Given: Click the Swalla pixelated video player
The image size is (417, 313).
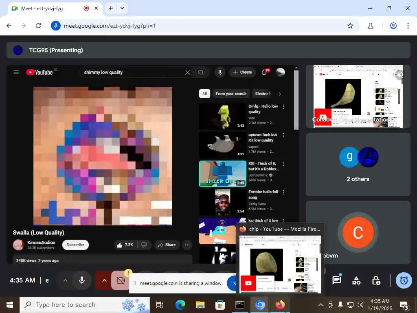Looking at the screenshot, I should click(103, 156).
